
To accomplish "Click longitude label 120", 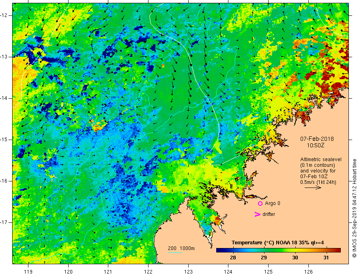I will (68, 272).
